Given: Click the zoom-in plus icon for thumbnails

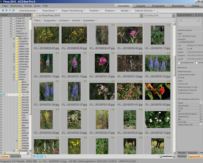Looking at the screenshot, I should tap(173, 156).
